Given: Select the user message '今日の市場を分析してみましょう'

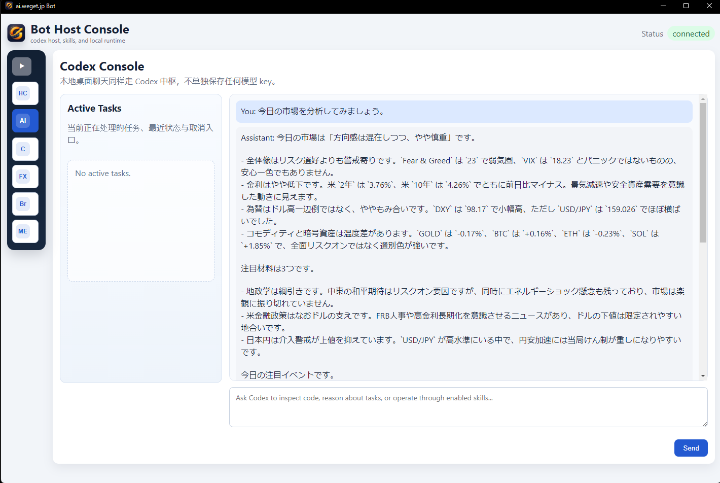Looking at the screenshot, I should [464, 111].
